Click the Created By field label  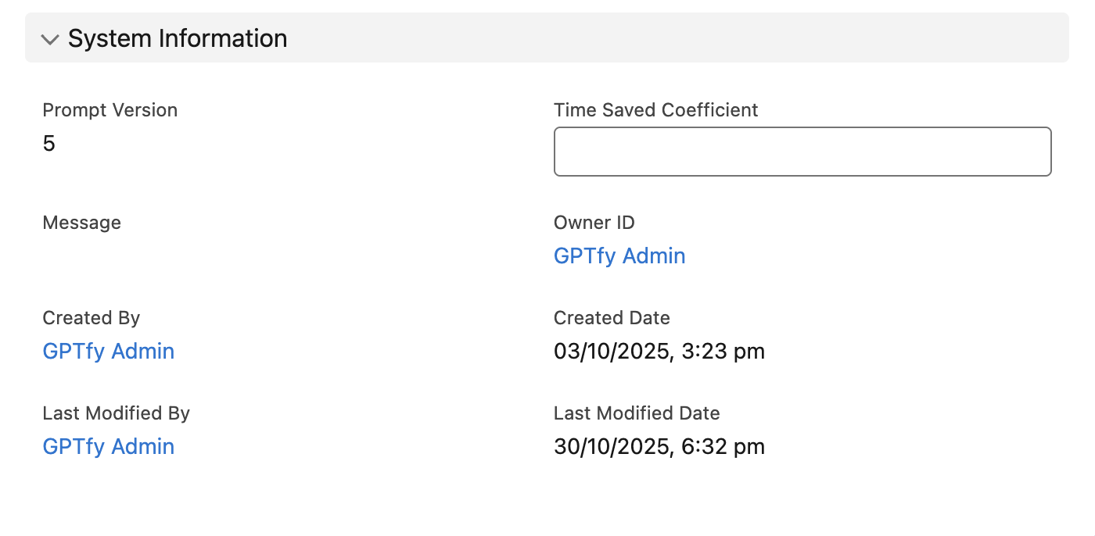pyautogui.click(x=92, y=318)
